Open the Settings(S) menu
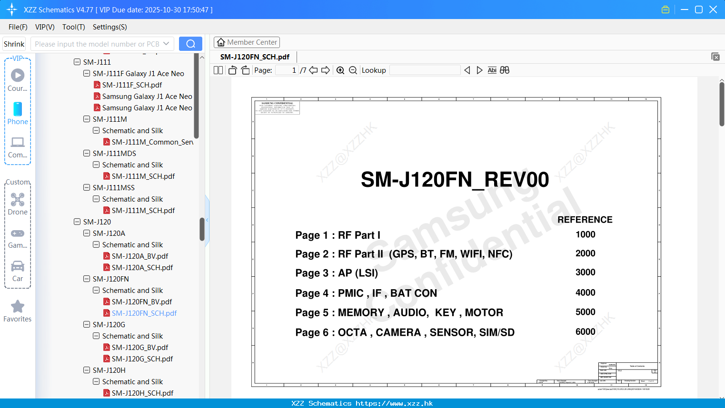The height and width of the screenshot is (408, 725). 110,27
